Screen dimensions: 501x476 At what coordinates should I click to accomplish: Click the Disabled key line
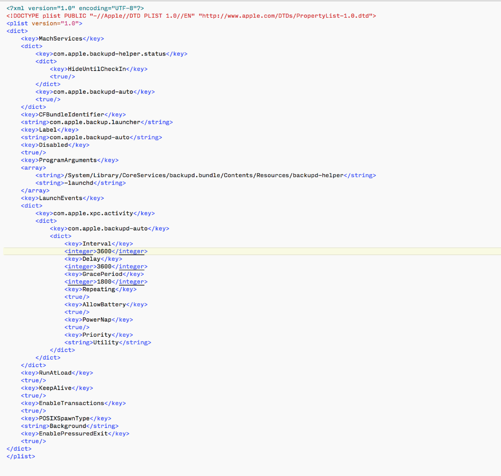tap(53, 145)
